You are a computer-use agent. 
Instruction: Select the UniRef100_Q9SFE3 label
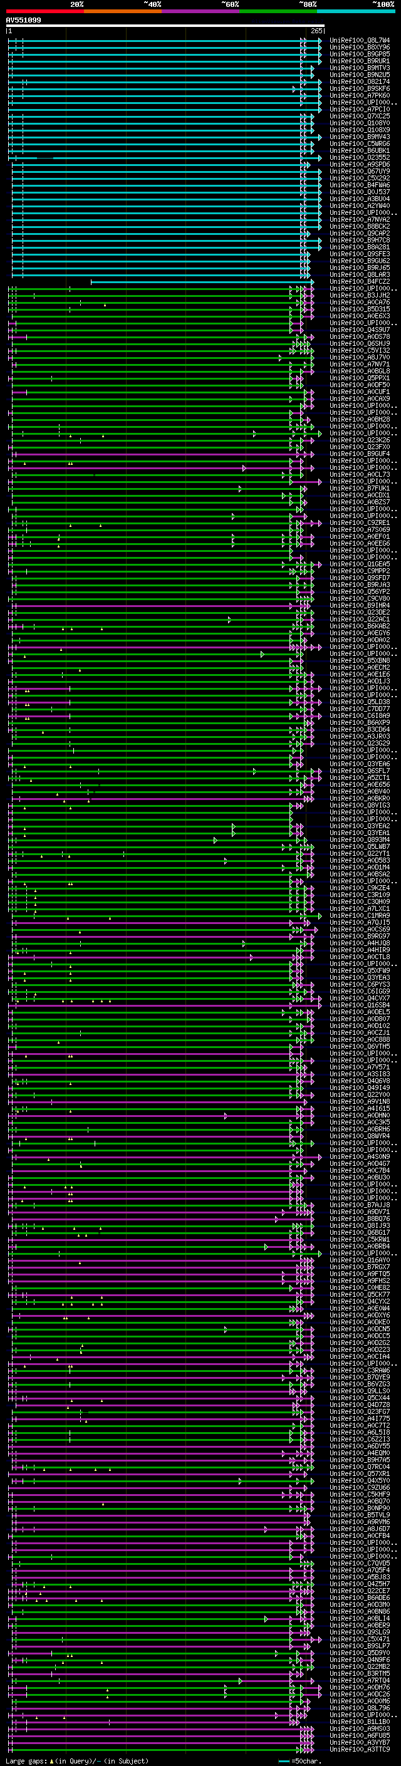pyautogui.click(x=360, y=254)
